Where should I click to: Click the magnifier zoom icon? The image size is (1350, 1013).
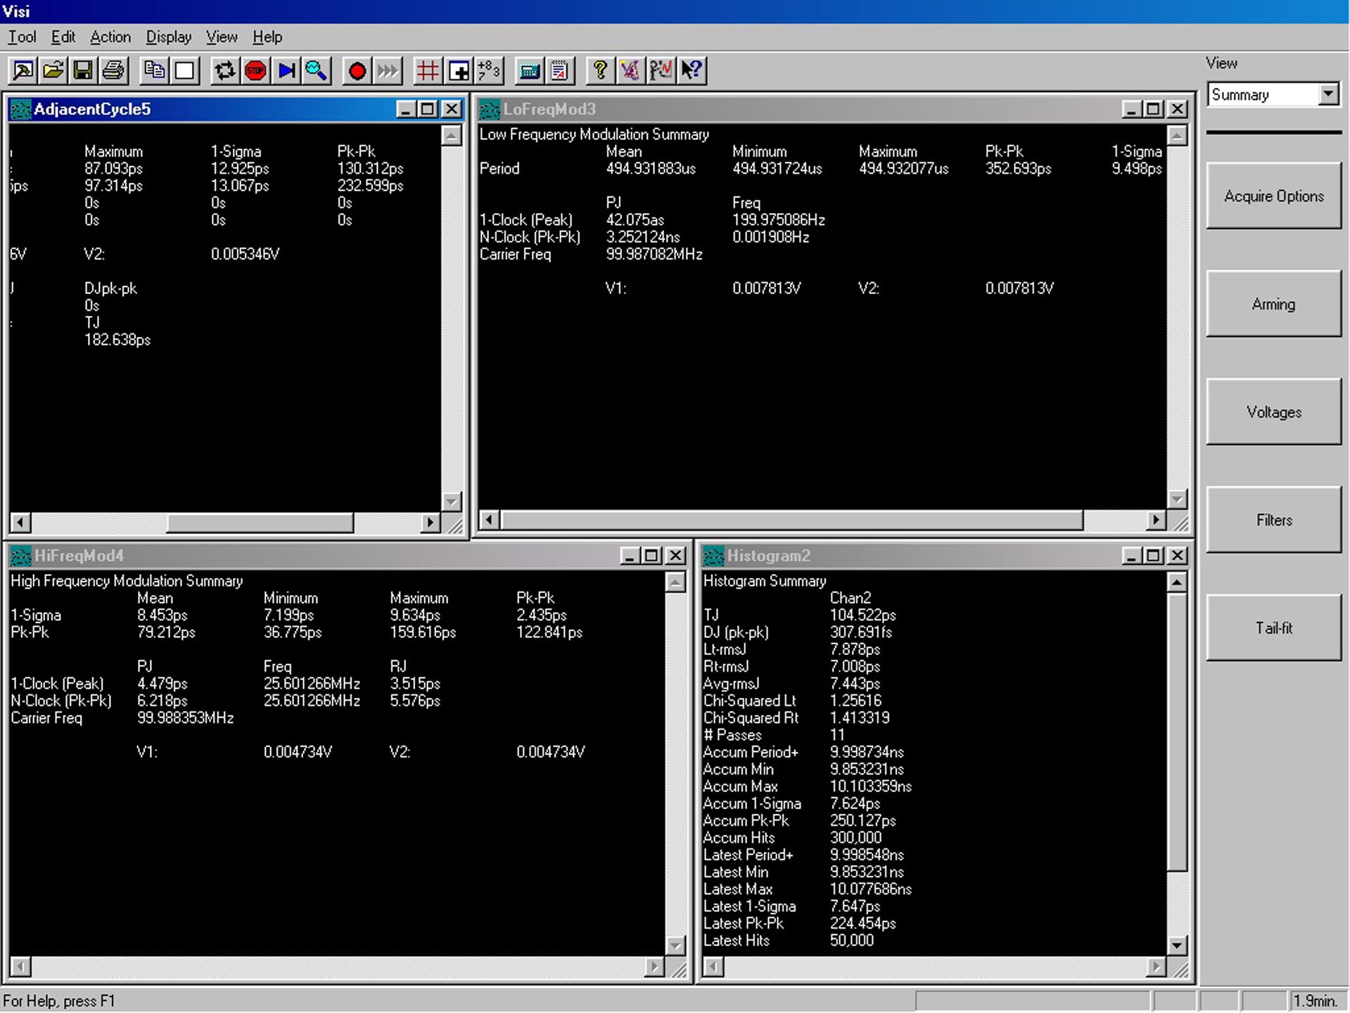coord(317,70)
